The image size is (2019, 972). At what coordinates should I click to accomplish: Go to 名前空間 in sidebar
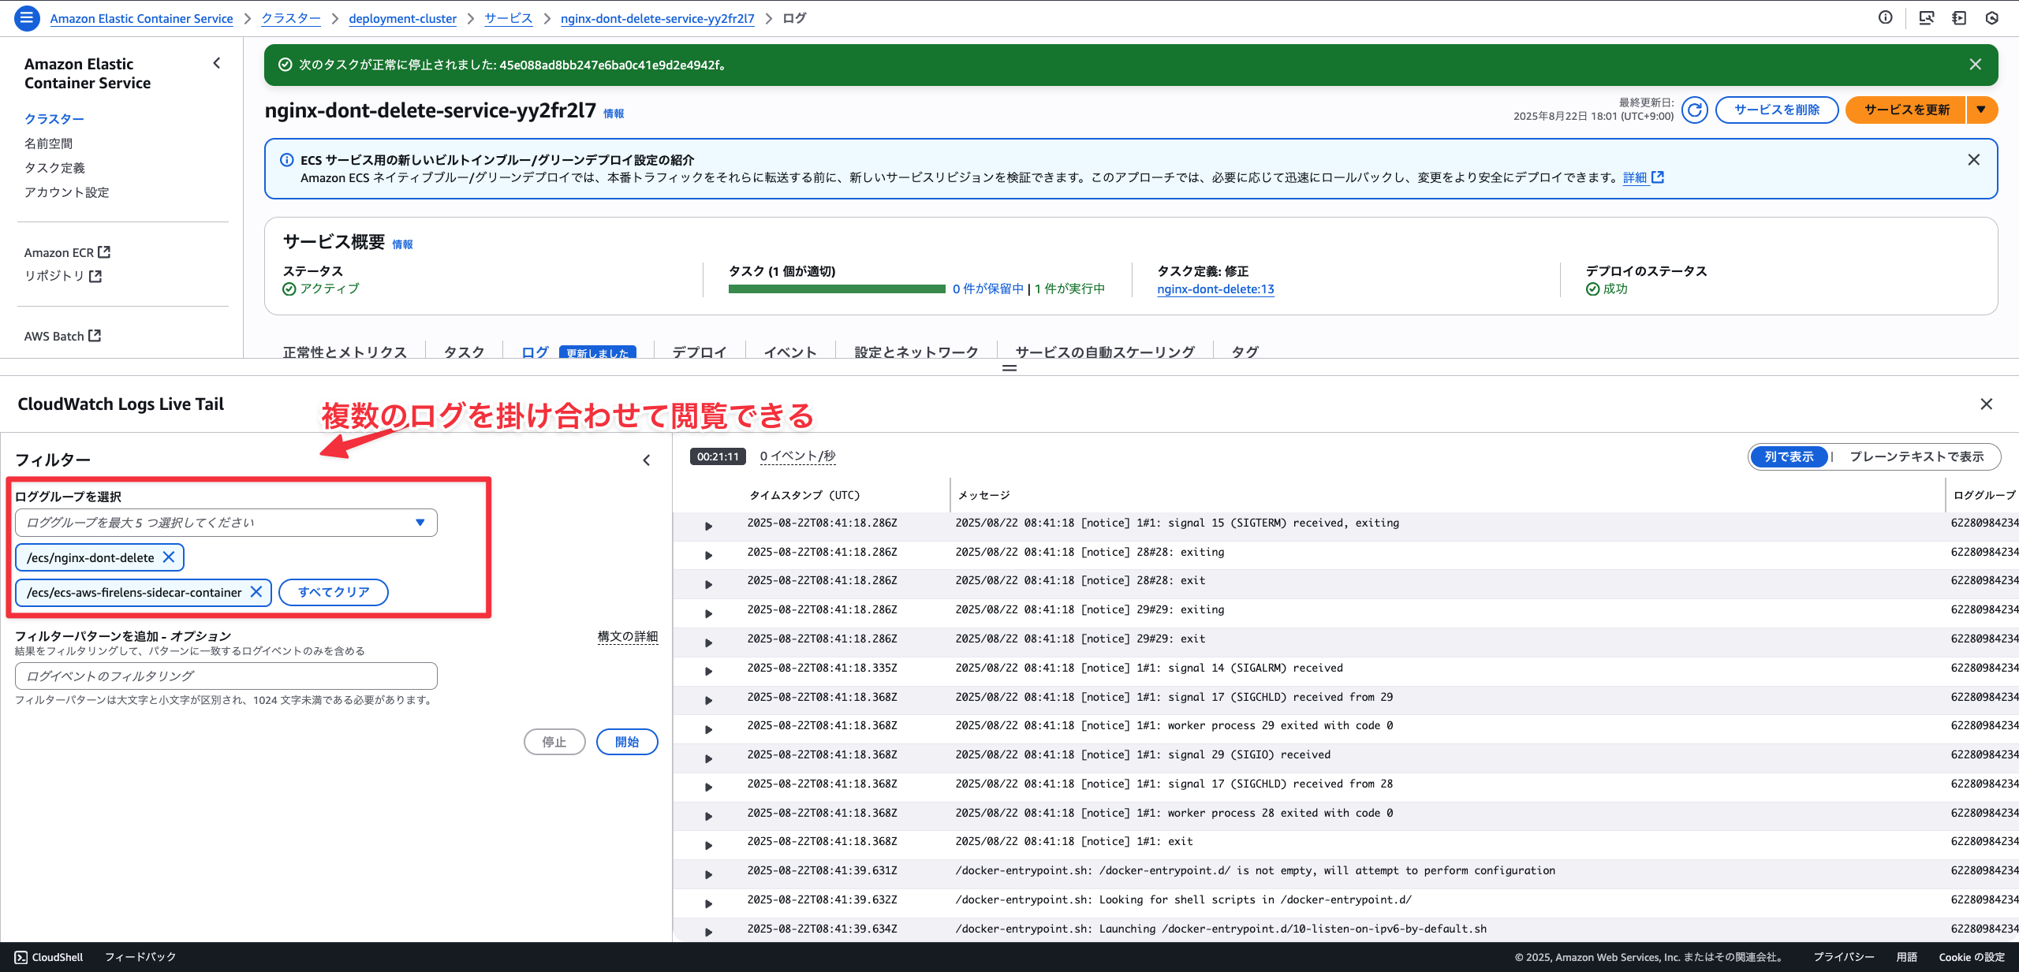(48, 143)
